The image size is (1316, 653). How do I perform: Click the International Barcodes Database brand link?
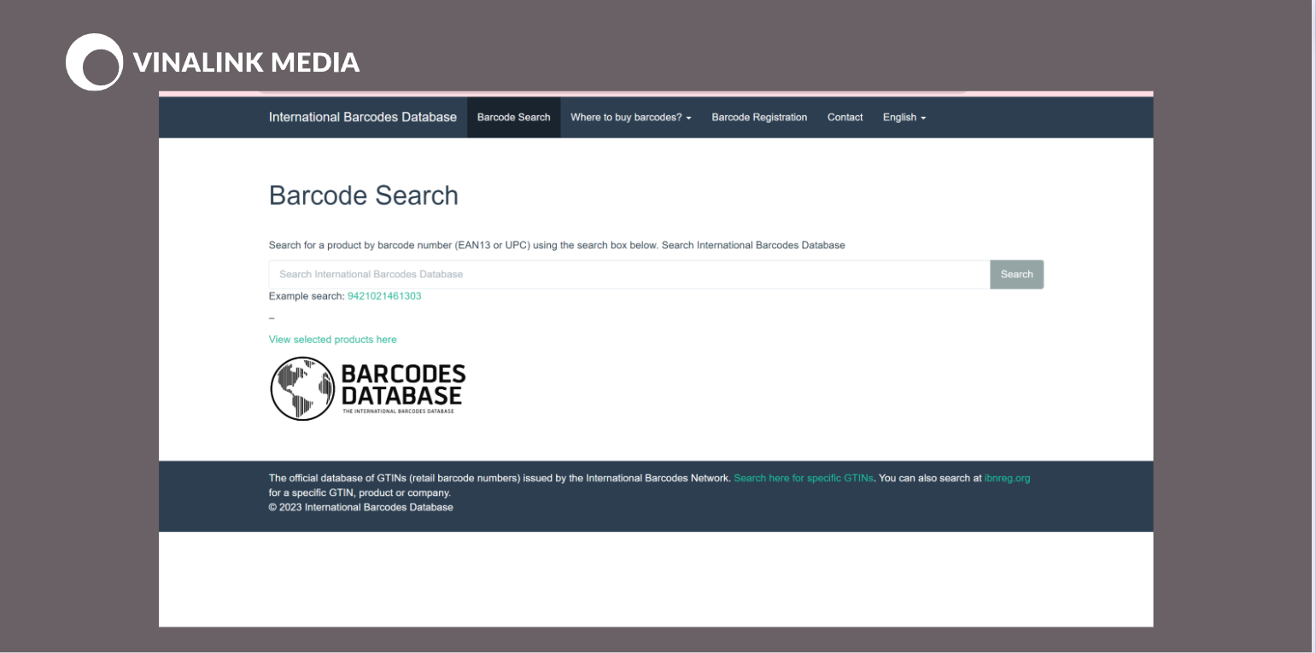(363, 117)
